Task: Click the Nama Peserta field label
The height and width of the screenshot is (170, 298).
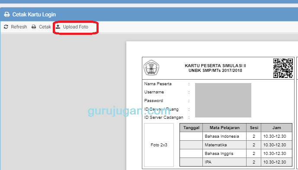Action: point(158,84)
